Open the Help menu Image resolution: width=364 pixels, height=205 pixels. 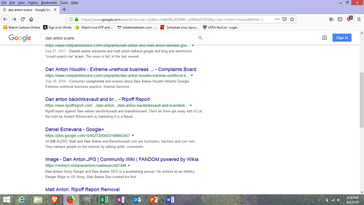click(74, 3)
